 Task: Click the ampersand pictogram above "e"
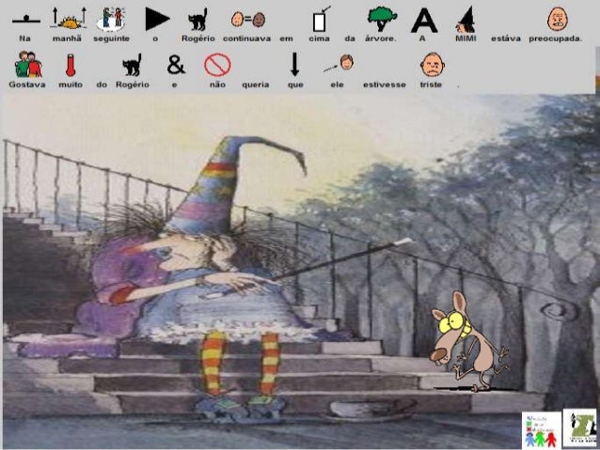[176, 65]
